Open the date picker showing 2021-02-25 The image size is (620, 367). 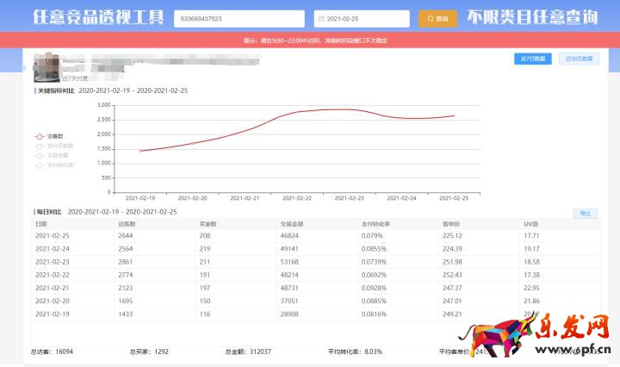click(x=362, y=18)
